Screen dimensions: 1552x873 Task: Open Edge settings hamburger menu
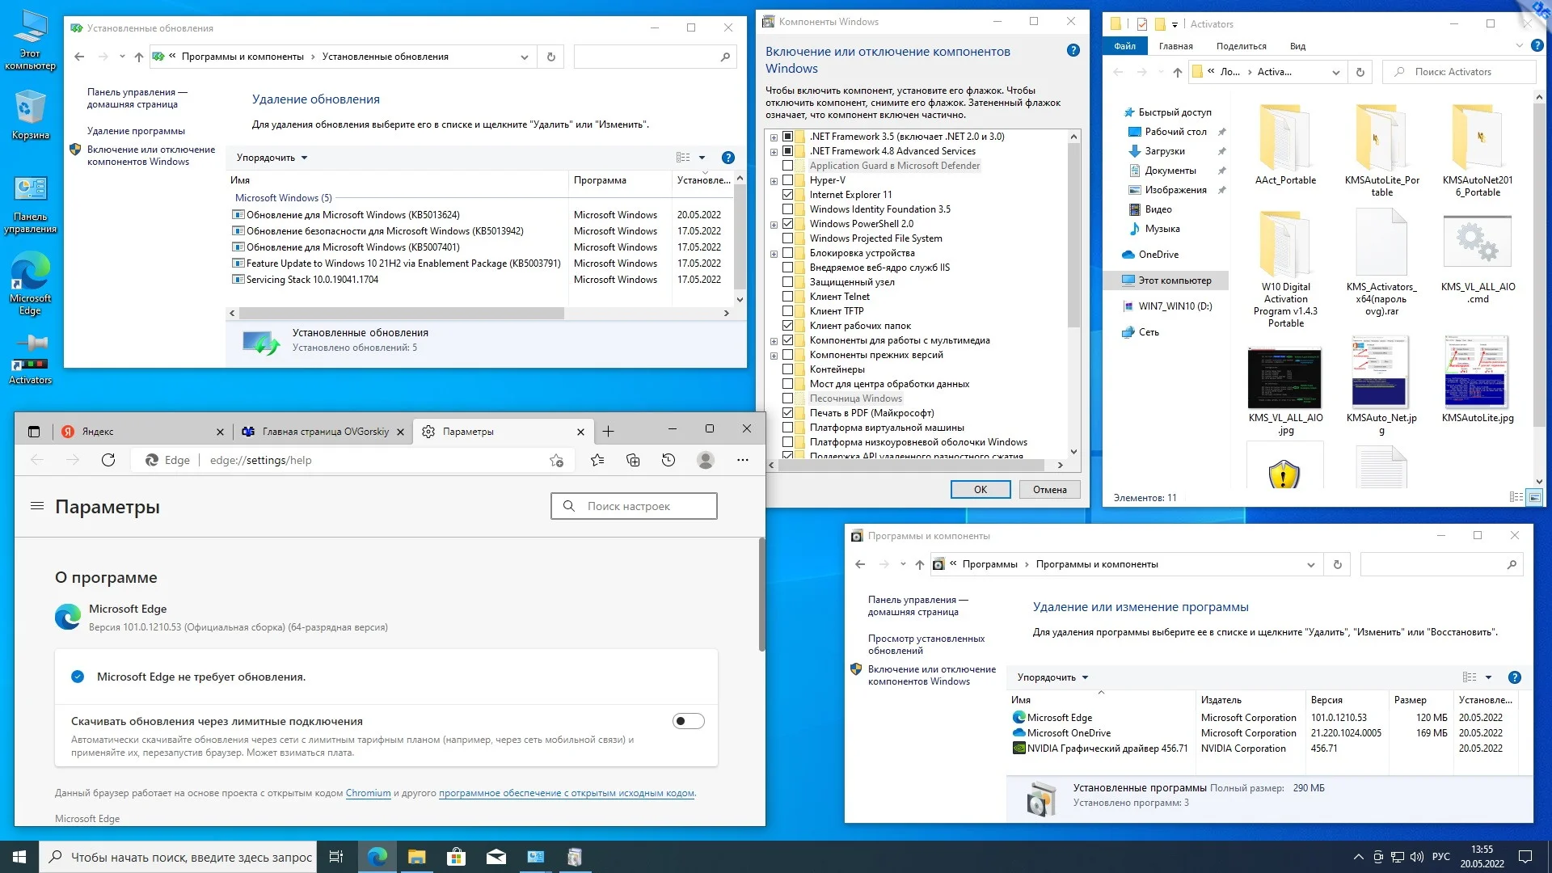click(36, 506)
